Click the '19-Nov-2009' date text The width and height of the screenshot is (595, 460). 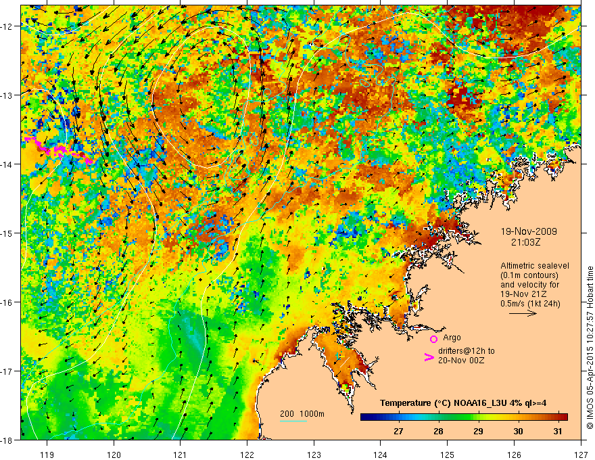(x=529, y=231)
